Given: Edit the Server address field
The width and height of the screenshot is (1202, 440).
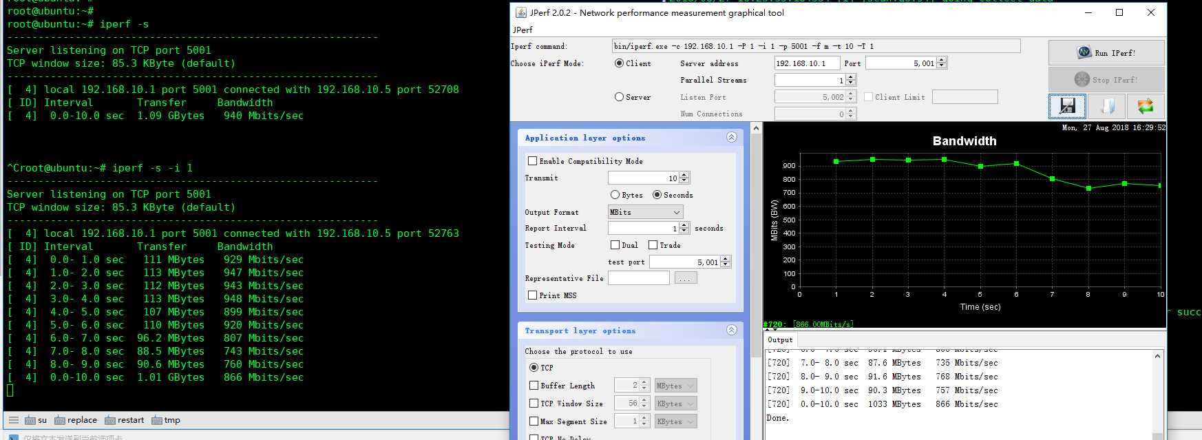Looking at the screenshot, I should click(x=807, y=63).
